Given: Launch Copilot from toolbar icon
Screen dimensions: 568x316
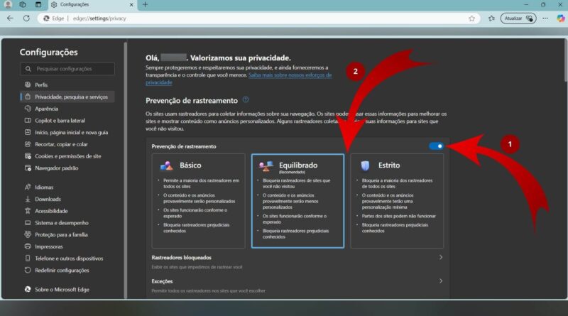Looking at the screenshot, I should [x=560, y=18].
